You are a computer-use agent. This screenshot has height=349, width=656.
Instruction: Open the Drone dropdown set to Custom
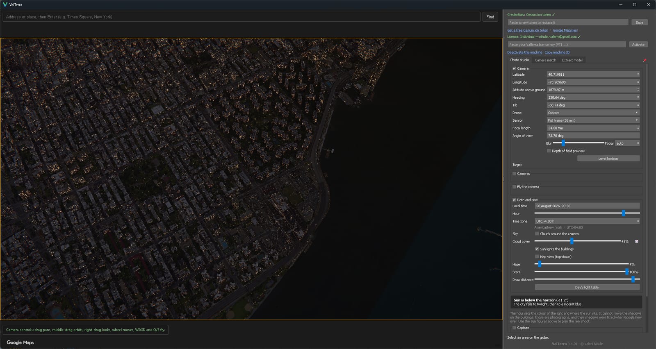coord(593,113)
